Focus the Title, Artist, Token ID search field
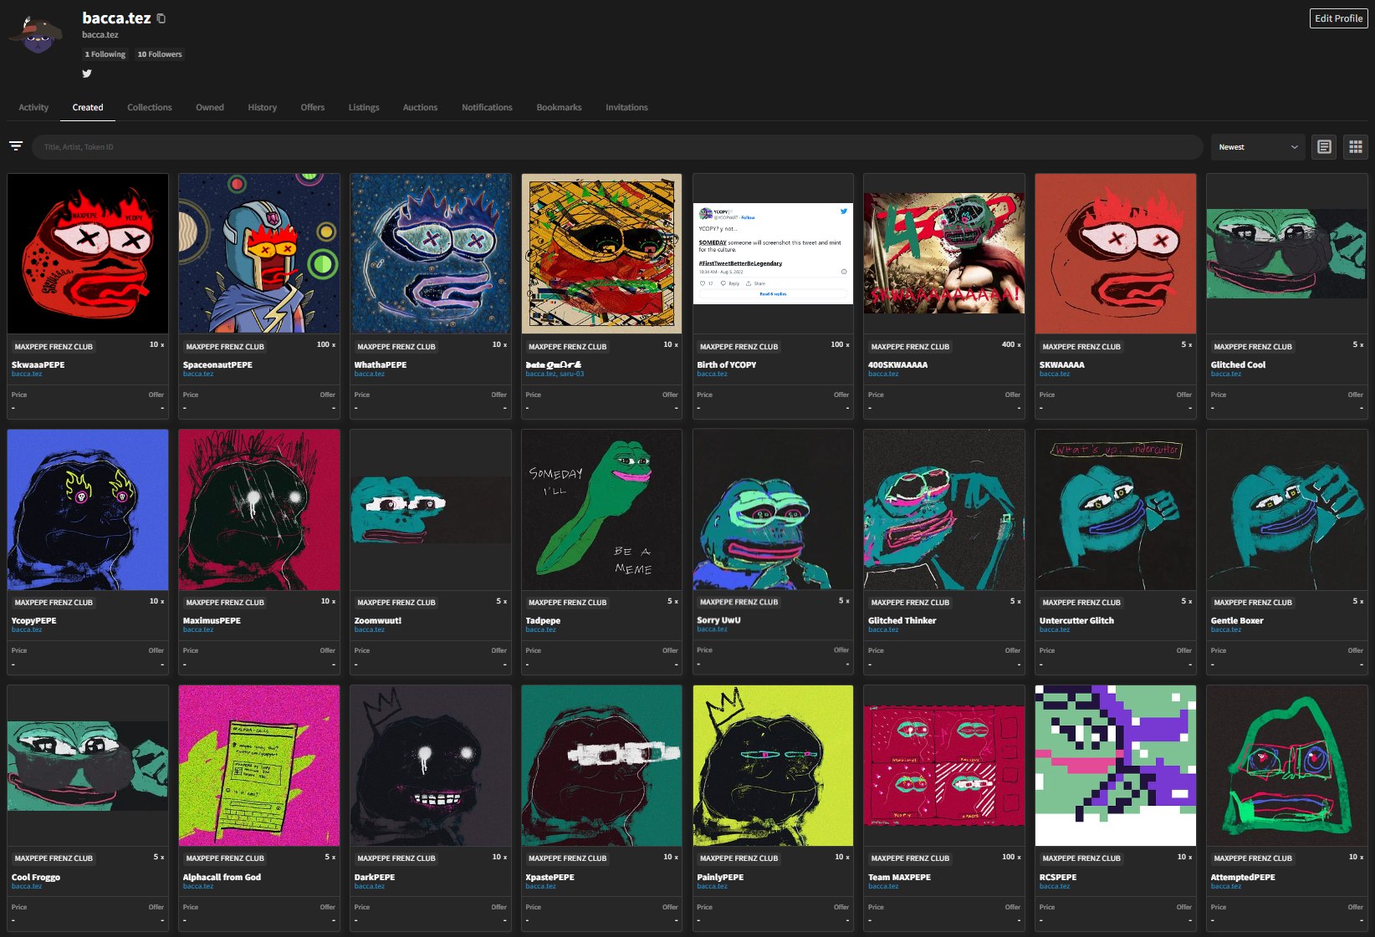This screenshot has width=1375, height=937. tap(617, 147)
